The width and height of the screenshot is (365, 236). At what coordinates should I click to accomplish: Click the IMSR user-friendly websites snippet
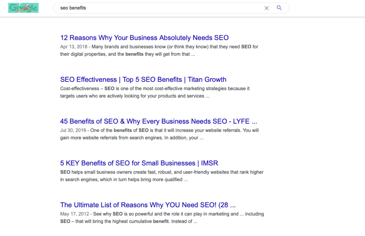click(160, 175)
